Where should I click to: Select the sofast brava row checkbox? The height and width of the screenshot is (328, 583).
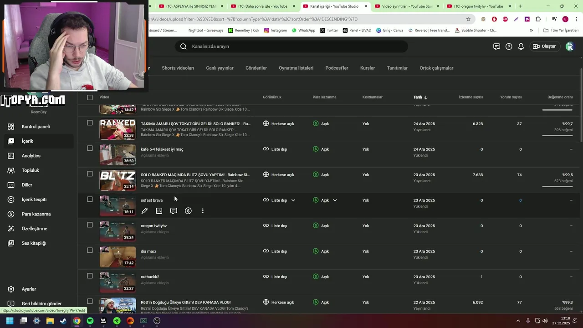coord(90,200)
